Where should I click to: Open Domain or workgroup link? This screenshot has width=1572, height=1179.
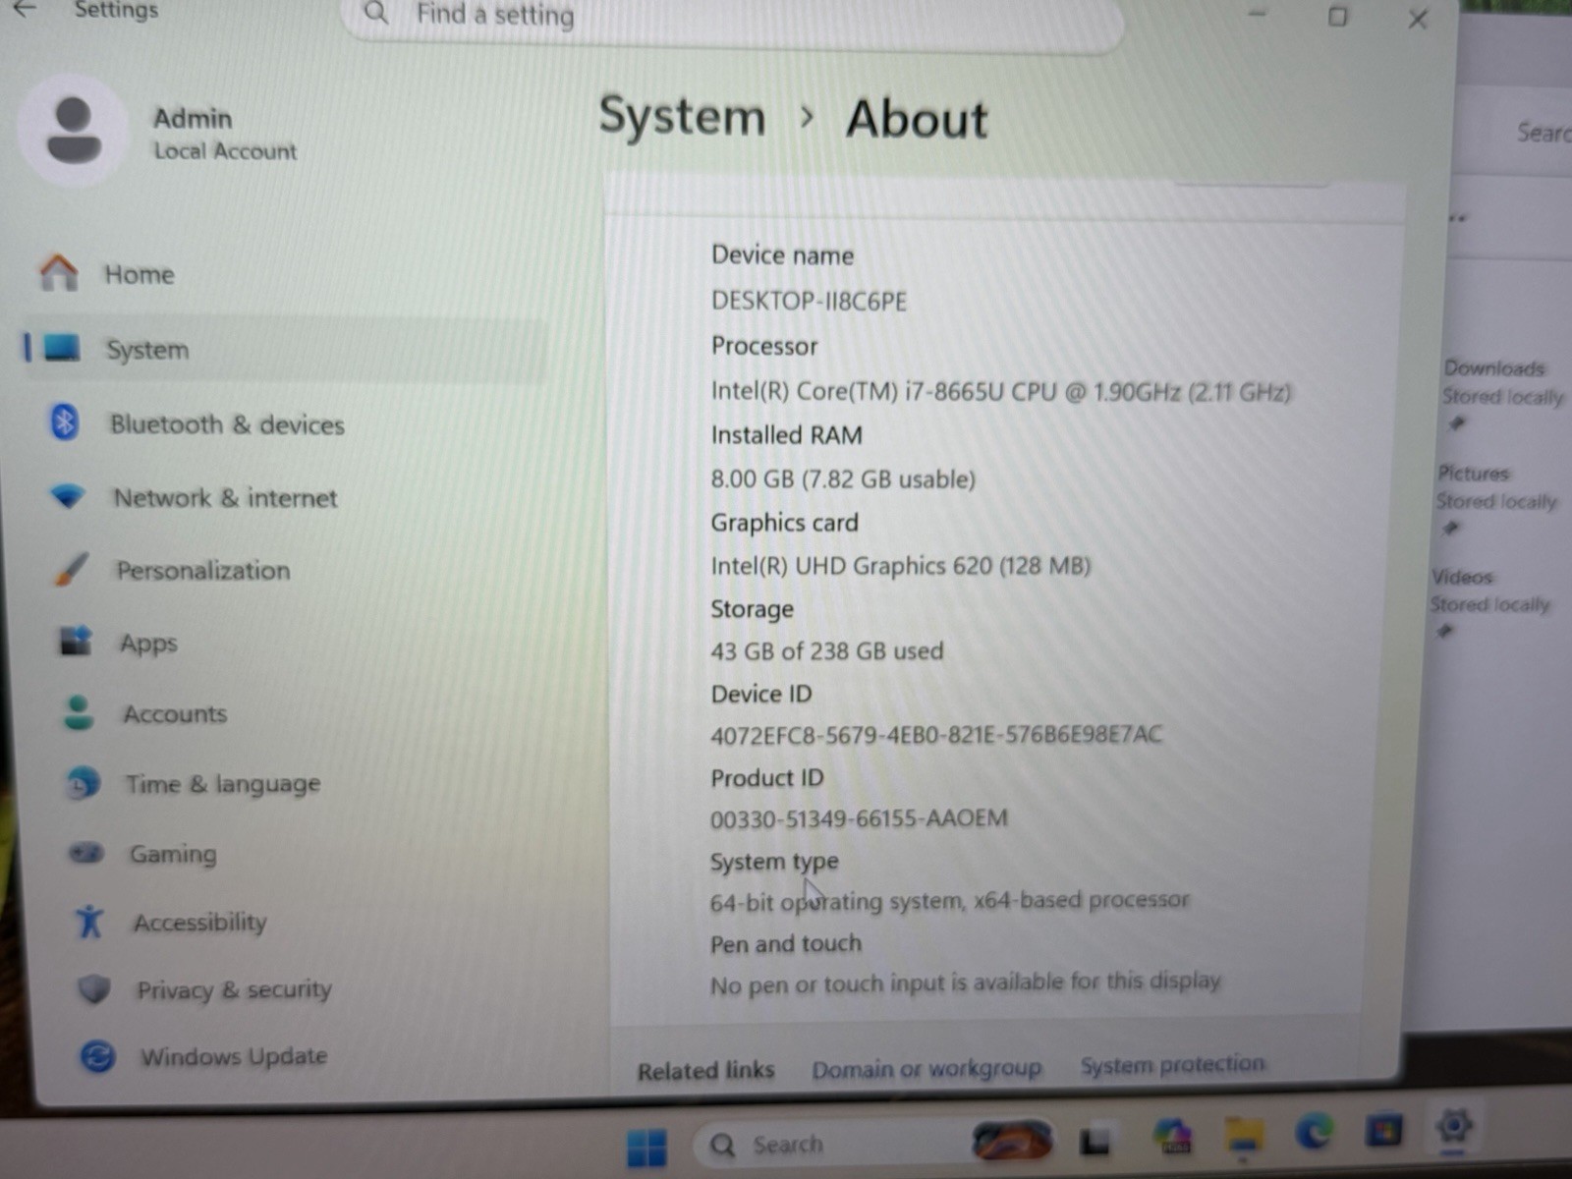926,1068
